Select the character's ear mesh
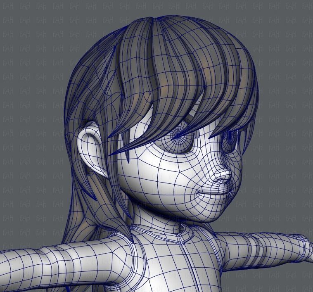Screen dimensions: 313x292 92,150
